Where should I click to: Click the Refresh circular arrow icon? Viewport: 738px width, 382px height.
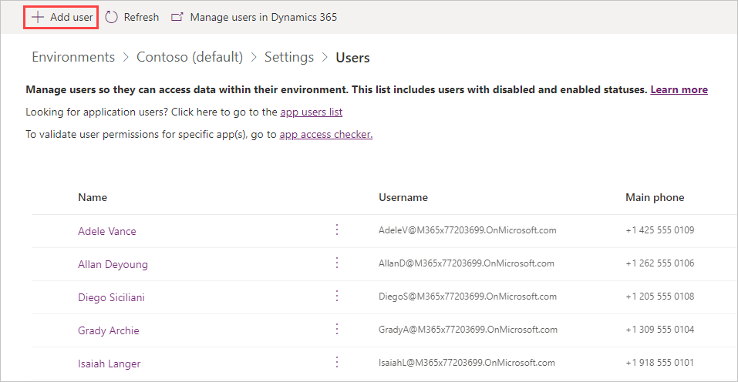[x=112, y=18]
